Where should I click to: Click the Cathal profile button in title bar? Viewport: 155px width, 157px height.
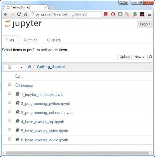pos(124,2)
